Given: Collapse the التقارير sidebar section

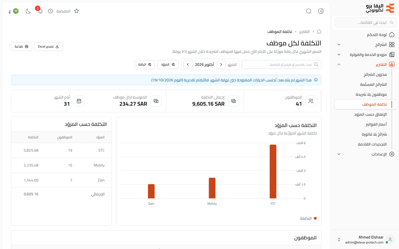Looking at the screenshot, I should pyautogui.click(x=339, y=64).
